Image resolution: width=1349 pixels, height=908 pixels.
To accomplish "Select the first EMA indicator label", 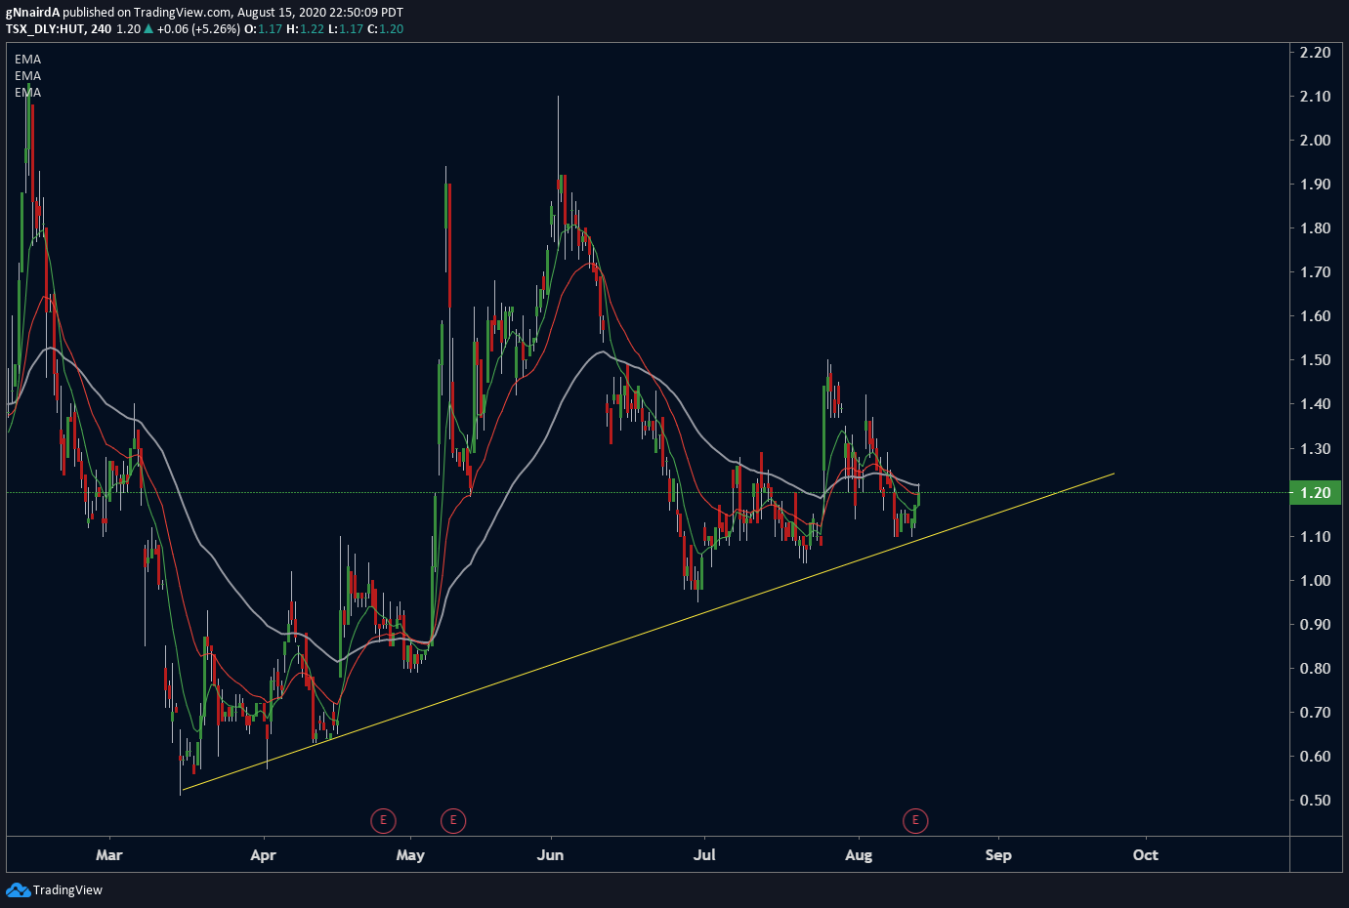I will point(27,60).
